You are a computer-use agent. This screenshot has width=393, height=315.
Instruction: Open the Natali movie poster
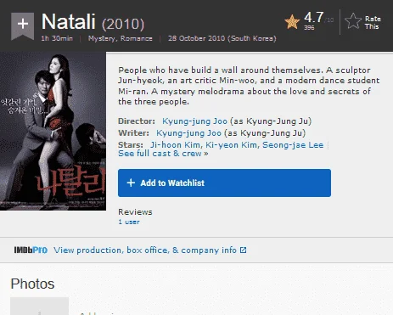click(53, 132)
